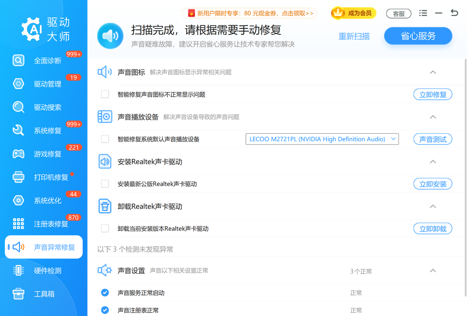The width and height of the screenshot is (467, 316).
Task: Open 系统修复 from the sidebar
Action: [44, 130]
